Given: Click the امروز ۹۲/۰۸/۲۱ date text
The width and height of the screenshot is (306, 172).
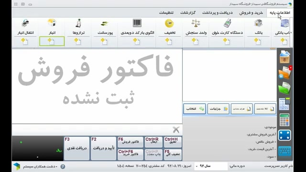Looking at the screenshot, I should click(179, 166).
